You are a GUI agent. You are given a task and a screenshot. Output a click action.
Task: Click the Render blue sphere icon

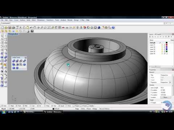coord(99,27)
